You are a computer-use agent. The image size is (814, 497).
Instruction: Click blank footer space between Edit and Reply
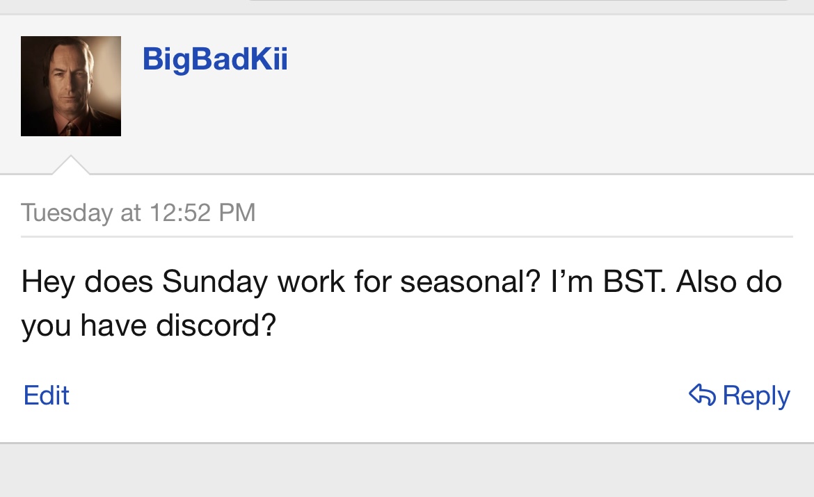tap(376, 395)
